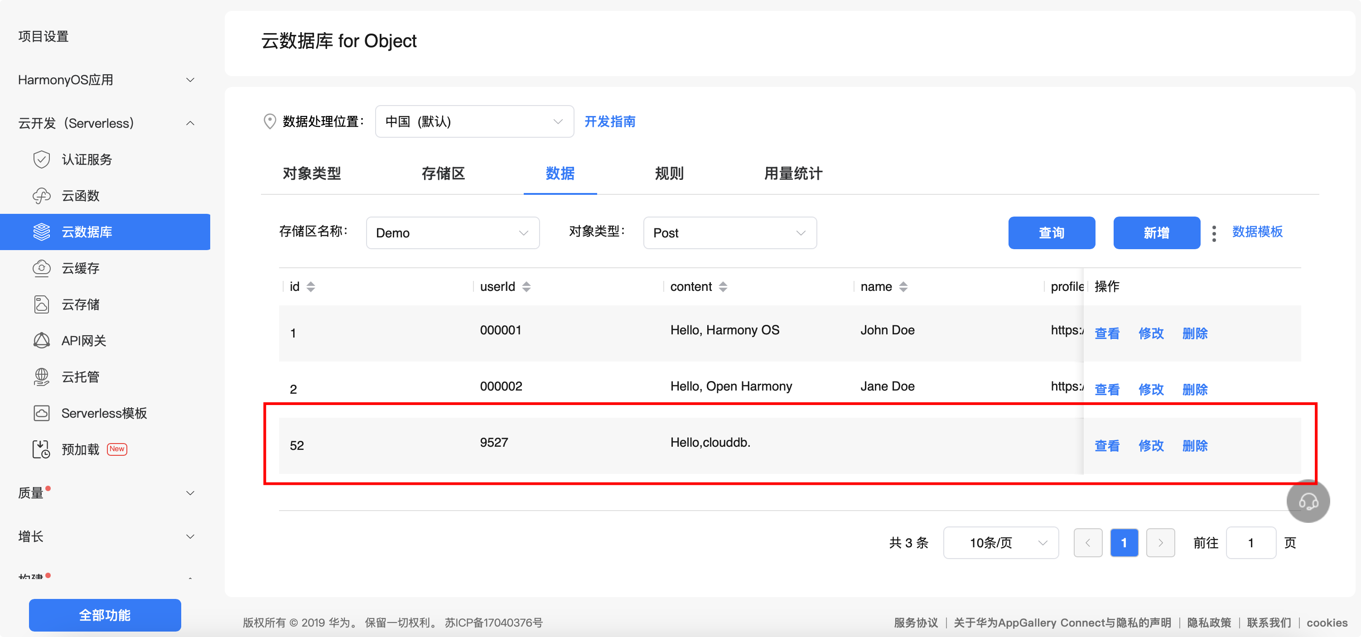Open the 数据处理位置 dropdown 中国 (默认)
This screenshot has width=1361, height=637.
[474, 121]
